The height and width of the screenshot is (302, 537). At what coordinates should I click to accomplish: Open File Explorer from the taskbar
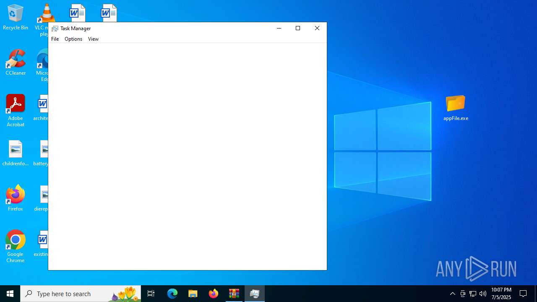click(193, 294)
